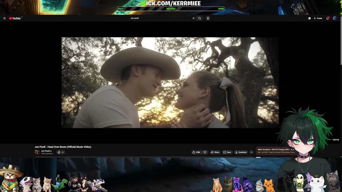Screen dimensions: 342x192
Task: Click the magnifier search button
Action: [199, 18]
